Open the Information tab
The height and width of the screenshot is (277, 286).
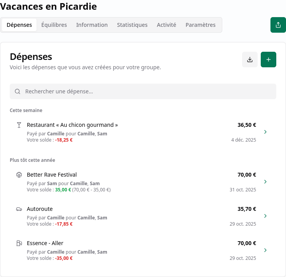point(92,25)
